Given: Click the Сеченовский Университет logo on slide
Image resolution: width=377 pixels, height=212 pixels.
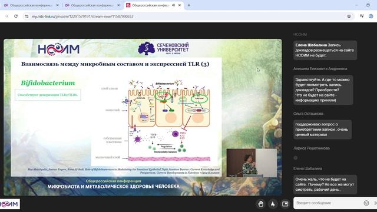Looking at the screenshot, I should tap(163, 48).
